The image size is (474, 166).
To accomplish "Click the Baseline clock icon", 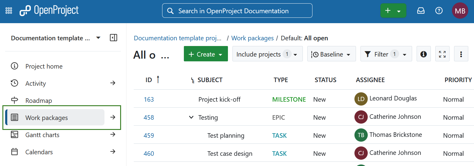I will click(315, 54).
